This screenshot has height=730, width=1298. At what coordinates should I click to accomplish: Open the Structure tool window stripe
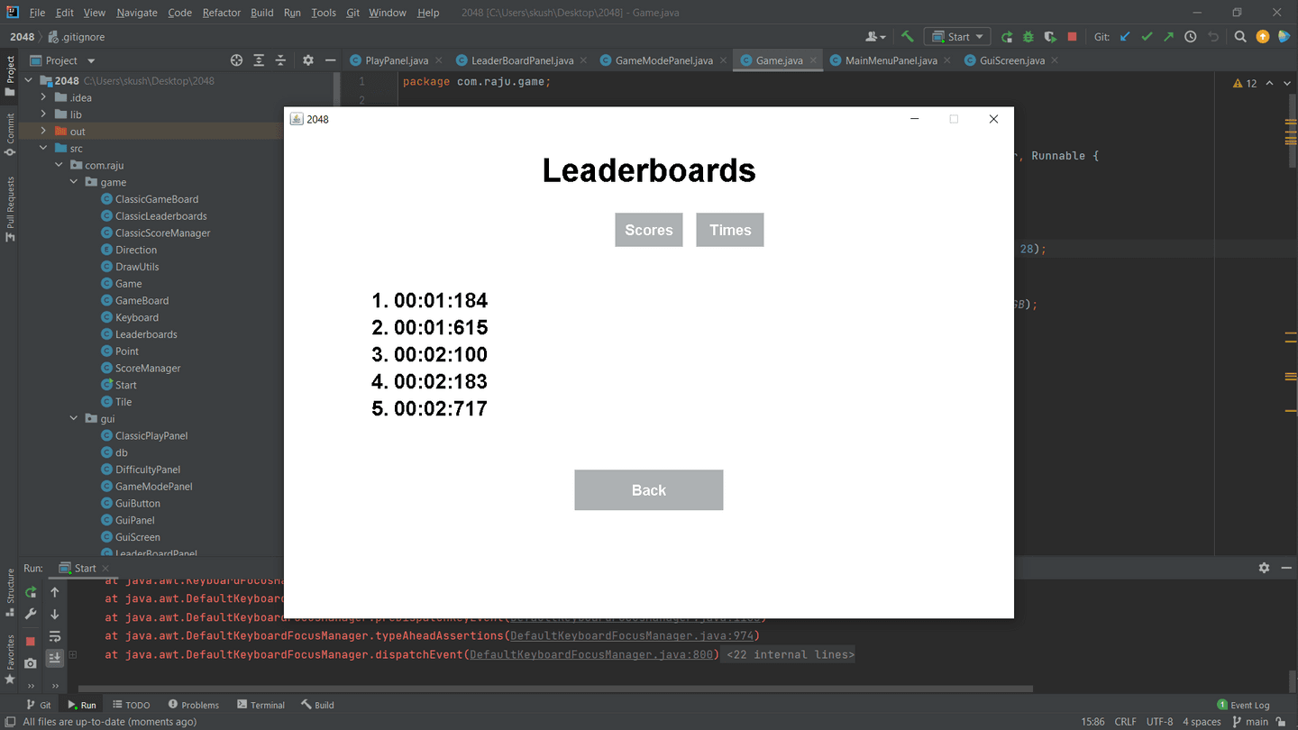pos(10,592)
